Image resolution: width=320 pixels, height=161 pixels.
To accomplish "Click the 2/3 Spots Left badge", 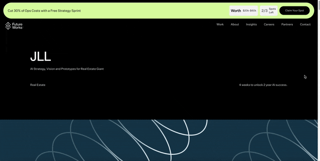I will click(x=268, y=11).
